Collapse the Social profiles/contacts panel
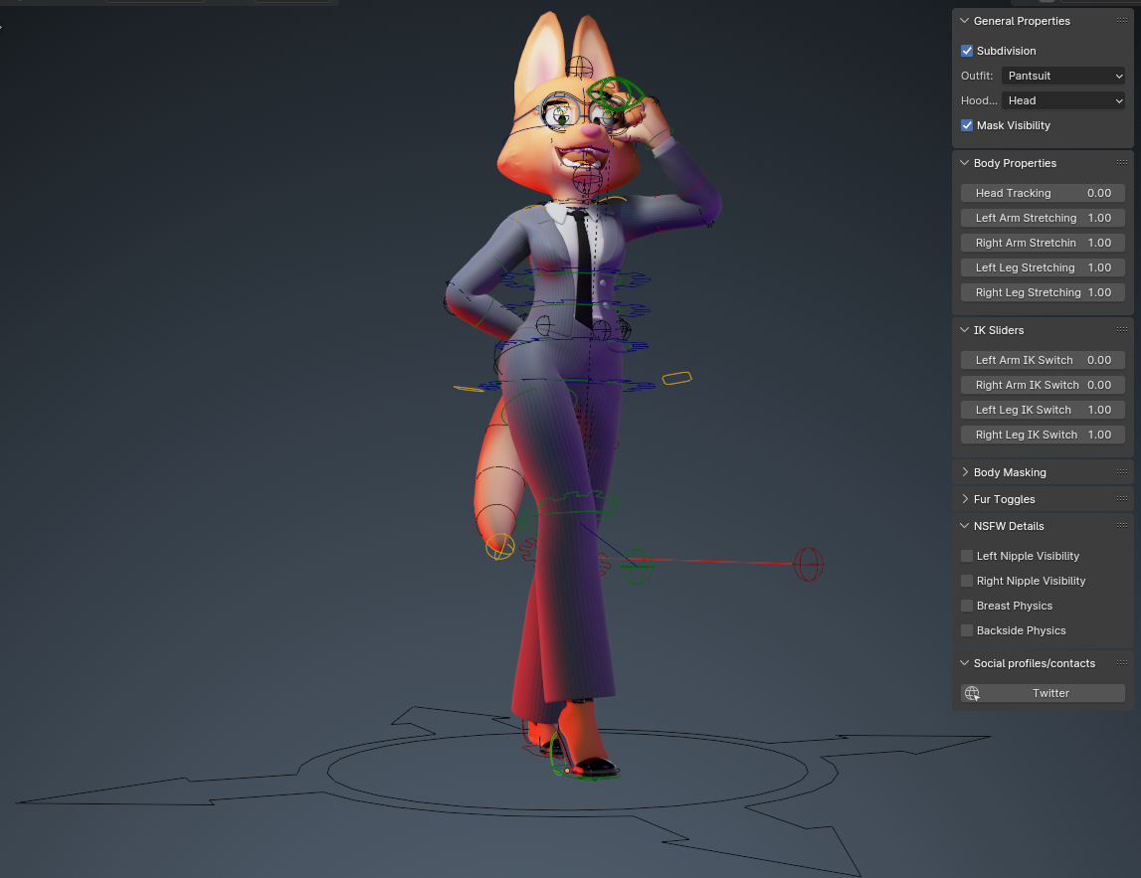Screen dimensions: 1141x878 tap(964, 663)
